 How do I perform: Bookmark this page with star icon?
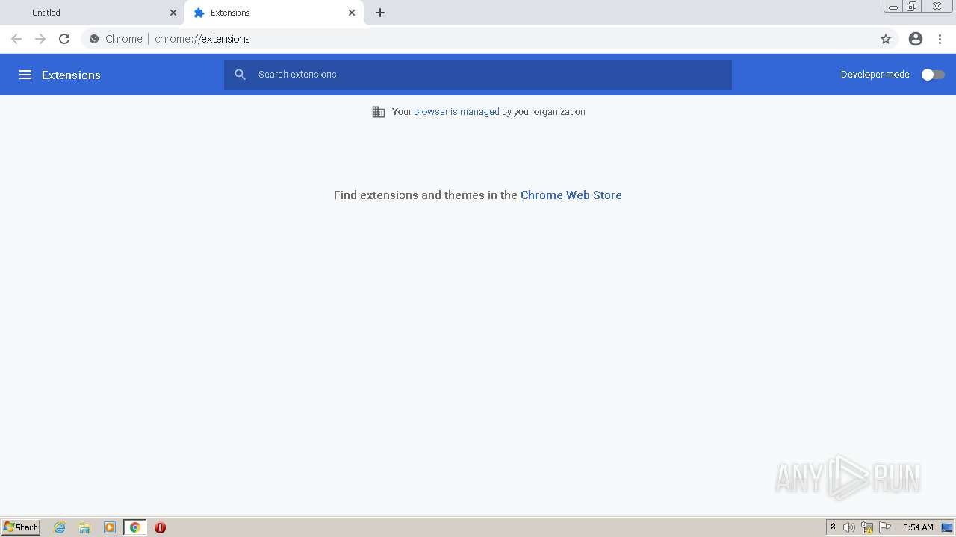(886, 39)
